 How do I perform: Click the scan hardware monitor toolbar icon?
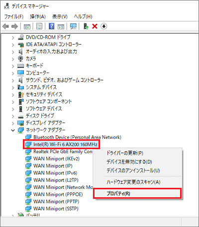click(x=73, y=26)
